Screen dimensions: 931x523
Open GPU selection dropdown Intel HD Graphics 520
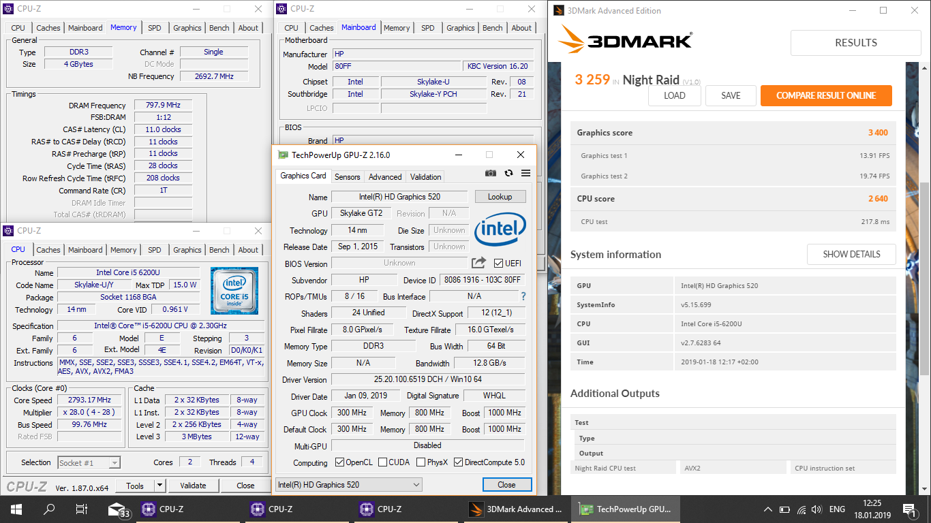[x=349, y=484]
